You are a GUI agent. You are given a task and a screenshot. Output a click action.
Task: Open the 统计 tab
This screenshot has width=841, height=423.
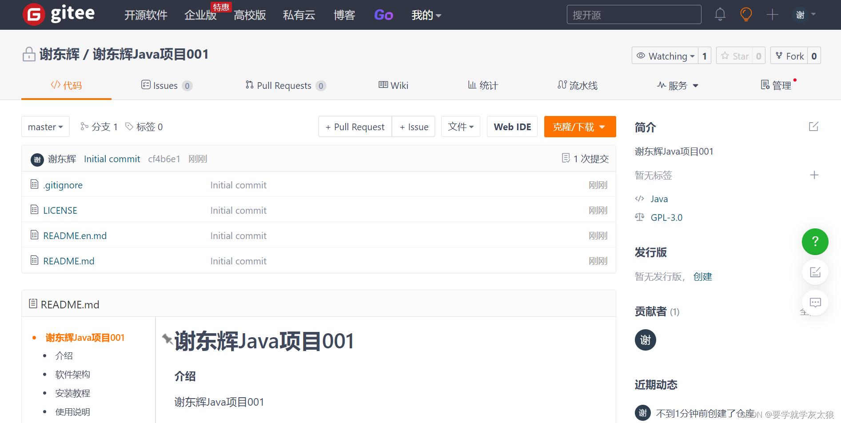tap(483, 85)
